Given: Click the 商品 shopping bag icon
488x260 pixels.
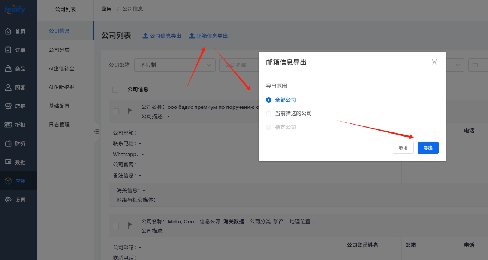Looking at the screenshot, I should (x=8, y=69).
